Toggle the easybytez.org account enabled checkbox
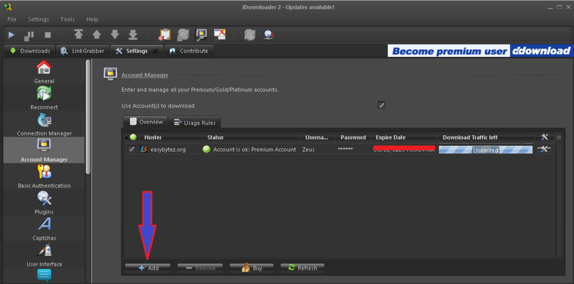Screen dimensions: 574x284 tap(131, 149)
